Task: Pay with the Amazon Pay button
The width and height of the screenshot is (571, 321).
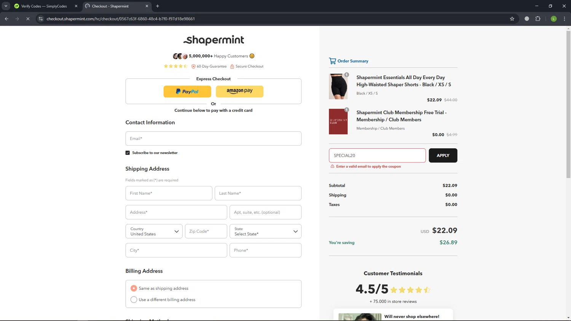Action: point(239,91)
